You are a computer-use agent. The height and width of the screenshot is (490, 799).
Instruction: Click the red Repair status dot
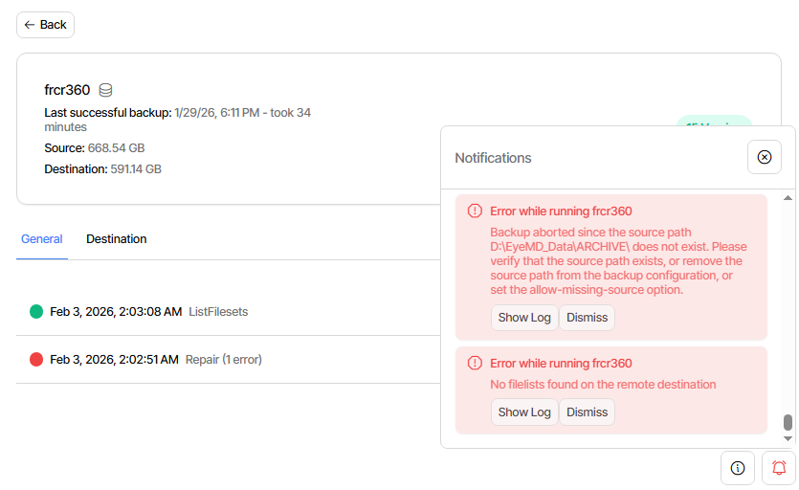[36, 360]
